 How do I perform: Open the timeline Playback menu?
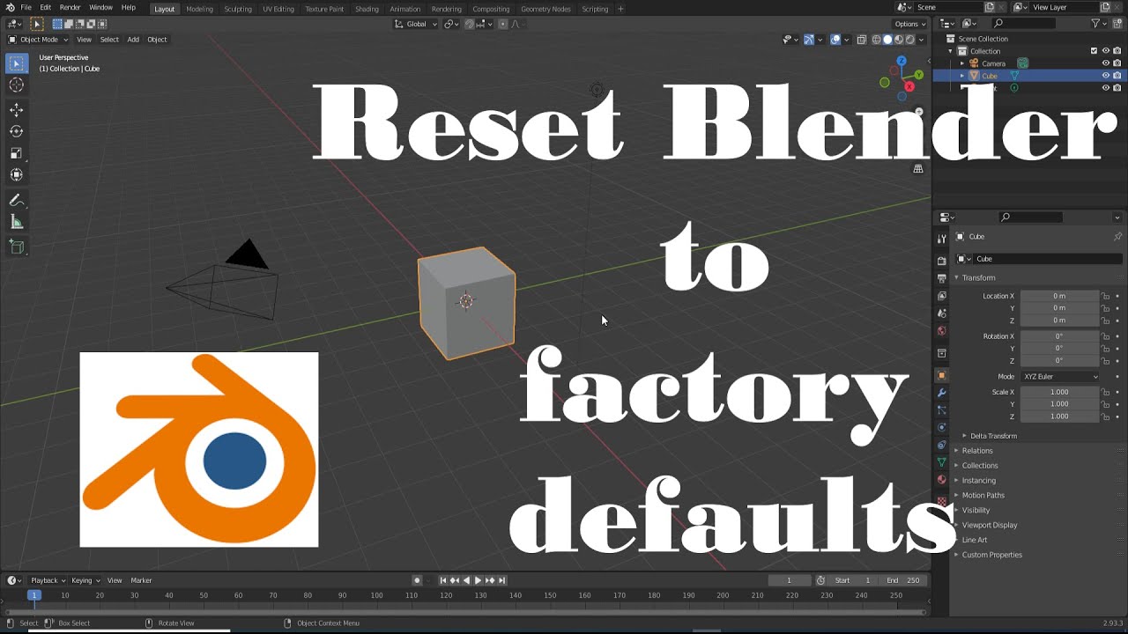point(47,580)
